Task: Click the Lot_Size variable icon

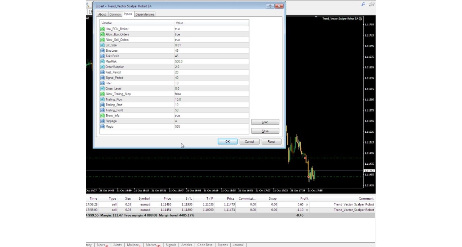Action: click(102, 45)
